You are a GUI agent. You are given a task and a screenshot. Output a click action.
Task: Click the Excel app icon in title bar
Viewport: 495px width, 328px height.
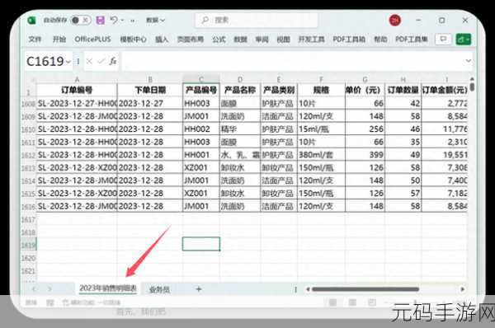[x=31, y=21]
